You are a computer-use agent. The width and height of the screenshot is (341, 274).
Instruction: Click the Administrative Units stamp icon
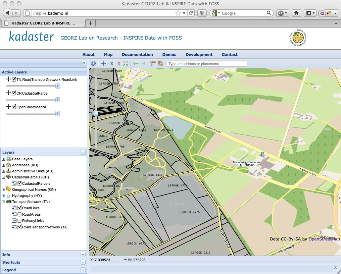[x=9, y=171]
